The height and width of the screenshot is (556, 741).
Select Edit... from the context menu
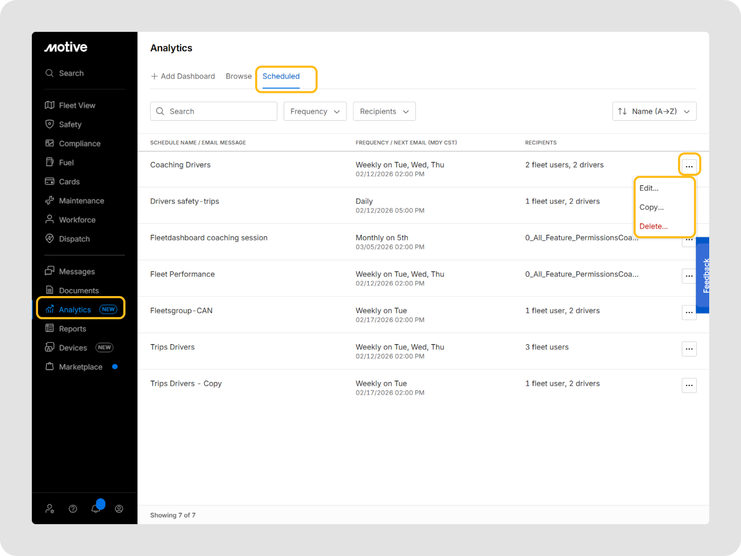[x=649, y=188]
